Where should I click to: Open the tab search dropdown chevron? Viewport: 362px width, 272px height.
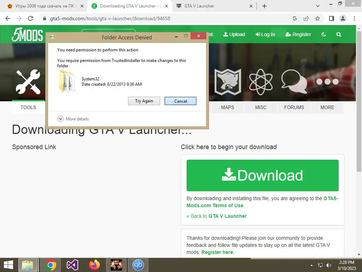point(318,6)
